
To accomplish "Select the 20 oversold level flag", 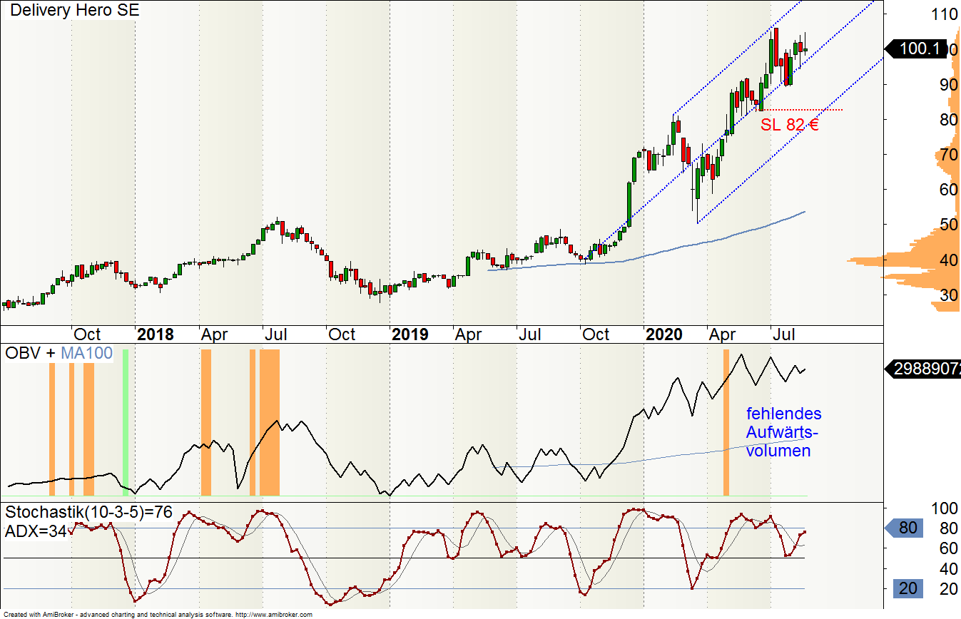I will 910,588.
